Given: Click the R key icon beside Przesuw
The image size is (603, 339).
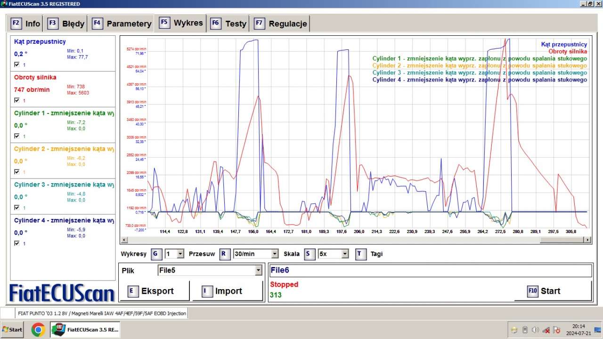Looking at the screenshot, I should click(x=225, y=254).
